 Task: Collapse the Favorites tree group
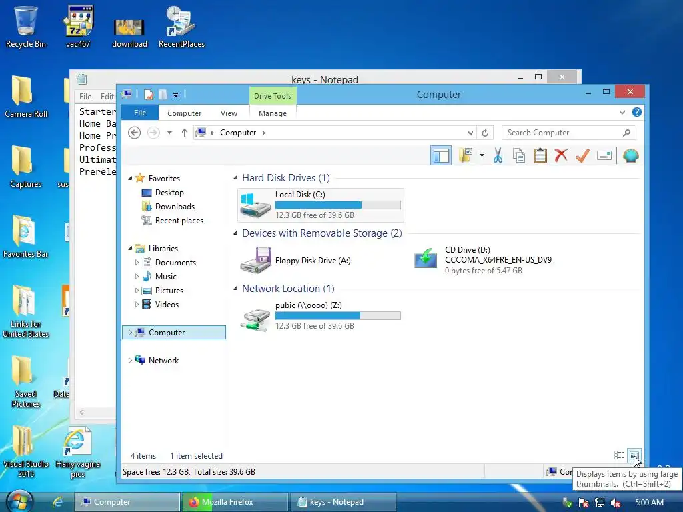coord(130,178)
